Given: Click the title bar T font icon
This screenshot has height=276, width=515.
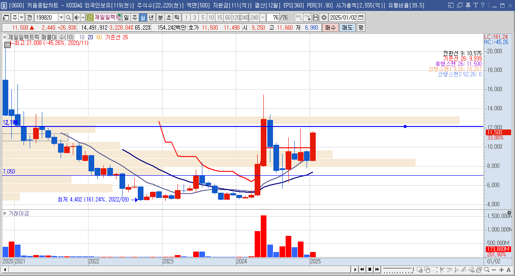Looking at the screenshot, I should [476, 5].
